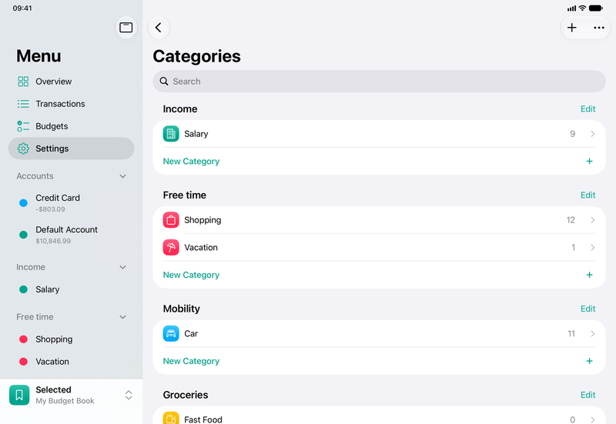
Task: Click the Wi-Fi status icon
Action: 582,8
